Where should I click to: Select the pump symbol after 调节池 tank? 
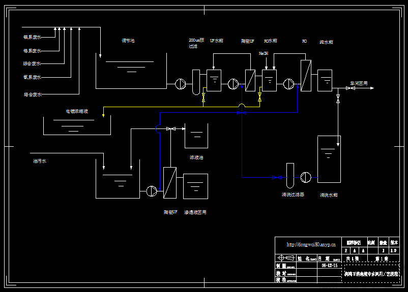[180, 84]
